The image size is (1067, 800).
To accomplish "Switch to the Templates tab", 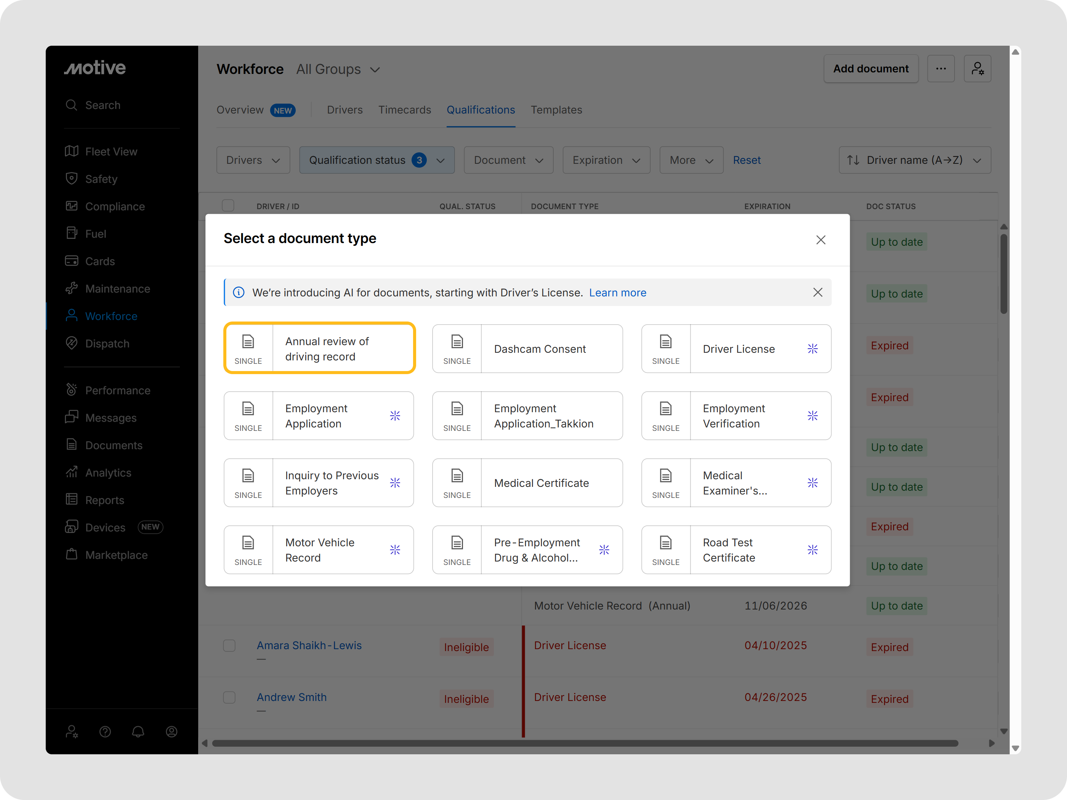I will coord(556,110).
